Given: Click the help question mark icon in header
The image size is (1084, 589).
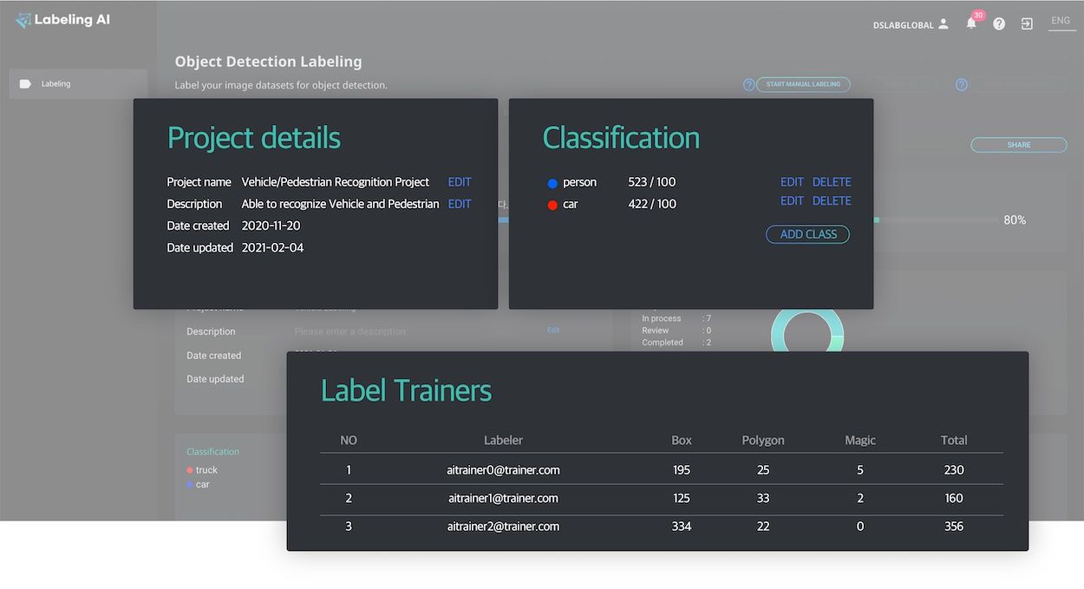Looking at the screenshot, I should point(999,23).
